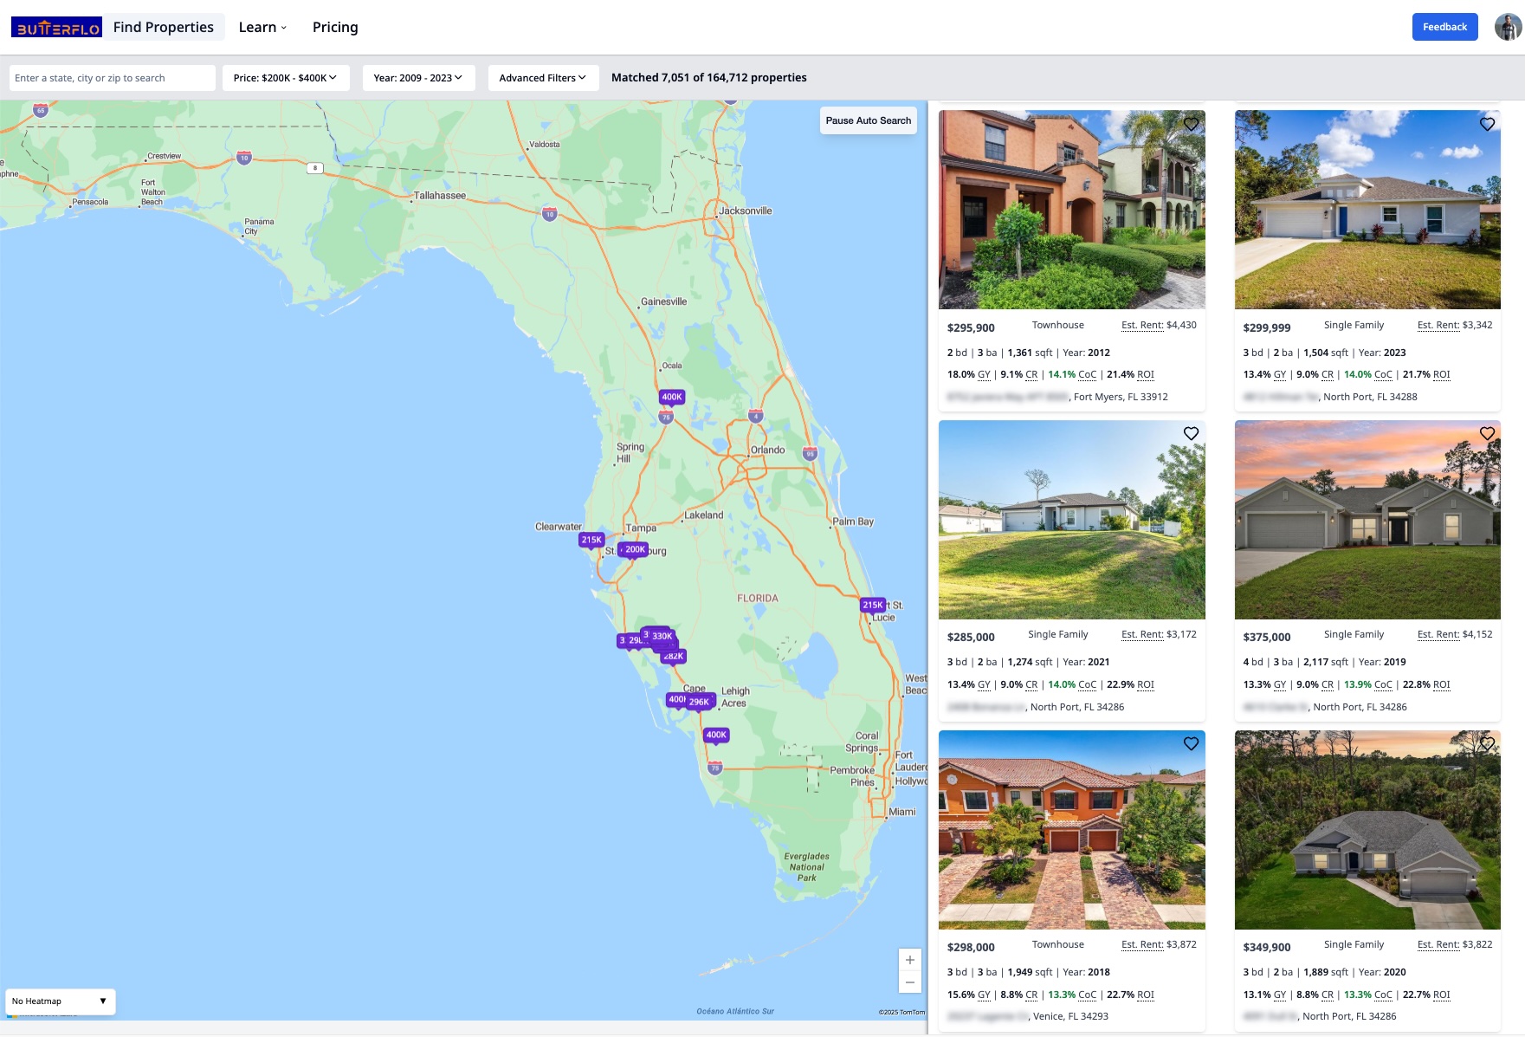Click the Feedback button
1525x1037 pixels.
(1444, 27)
